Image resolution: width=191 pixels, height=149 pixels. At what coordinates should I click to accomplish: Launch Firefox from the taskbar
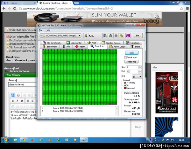(x=33, y=140)
